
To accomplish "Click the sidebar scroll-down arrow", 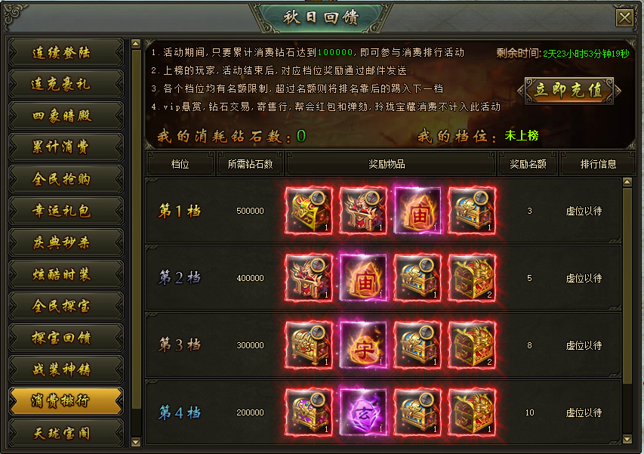I will pos(136,442).
